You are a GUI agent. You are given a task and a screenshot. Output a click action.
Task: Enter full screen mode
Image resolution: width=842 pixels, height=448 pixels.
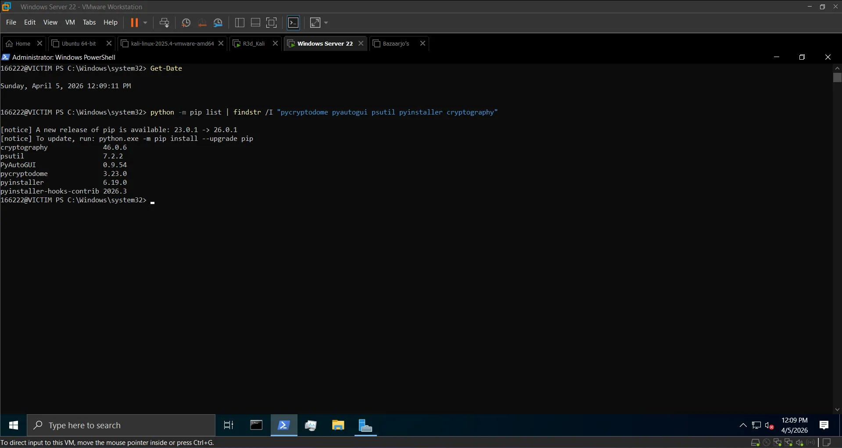272,22
